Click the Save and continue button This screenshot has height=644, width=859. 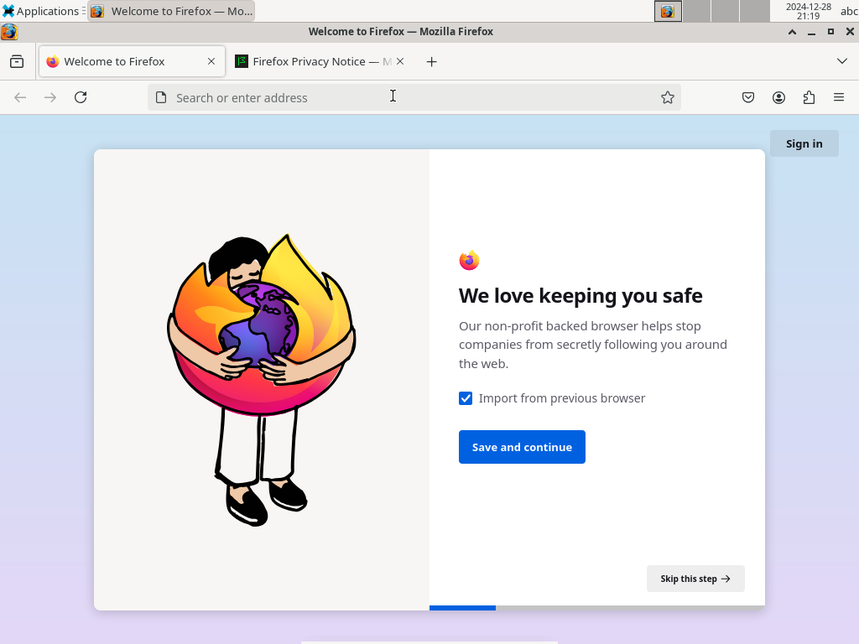click(x=522, y=447)
